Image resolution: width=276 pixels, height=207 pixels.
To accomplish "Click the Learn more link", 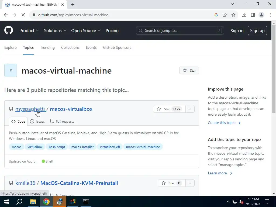I will (x=220, y=173).
